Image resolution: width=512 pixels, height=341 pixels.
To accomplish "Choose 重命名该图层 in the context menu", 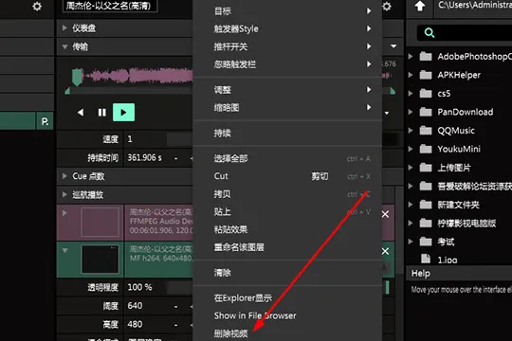I will pos(287,247).
